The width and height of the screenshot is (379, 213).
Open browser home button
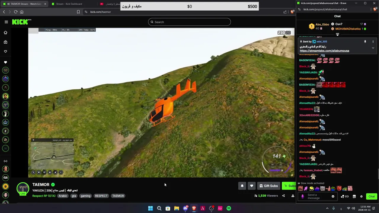pyautogui.click(x=22, y=12)
